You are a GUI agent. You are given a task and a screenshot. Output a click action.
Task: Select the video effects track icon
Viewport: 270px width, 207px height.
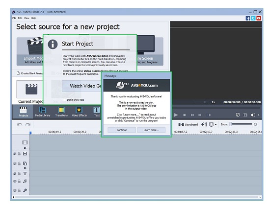coord(25,154)
